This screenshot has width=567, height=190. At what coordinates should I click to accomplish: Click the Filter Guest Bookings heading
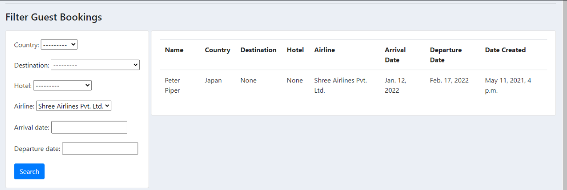pos(54,17)
